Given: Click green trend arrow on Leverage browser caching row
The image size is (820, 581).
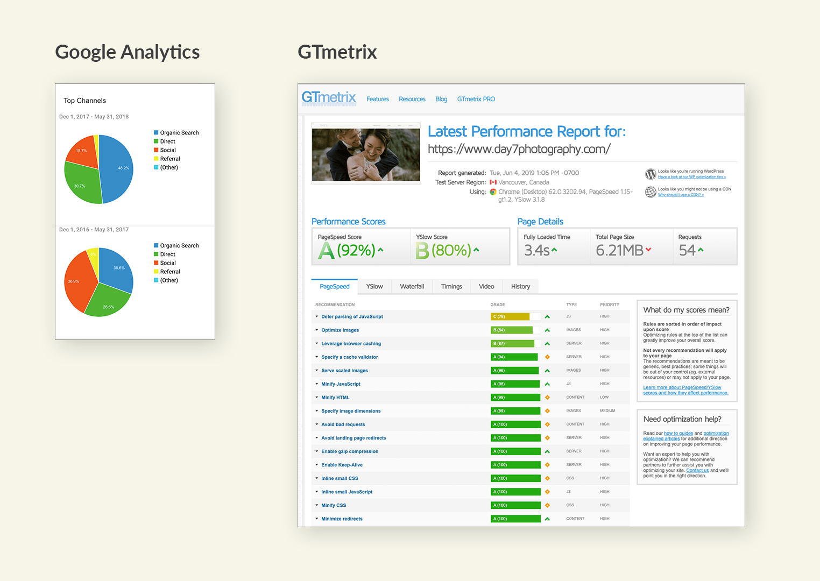Looking at the screenshot, I should coord(547,344).
